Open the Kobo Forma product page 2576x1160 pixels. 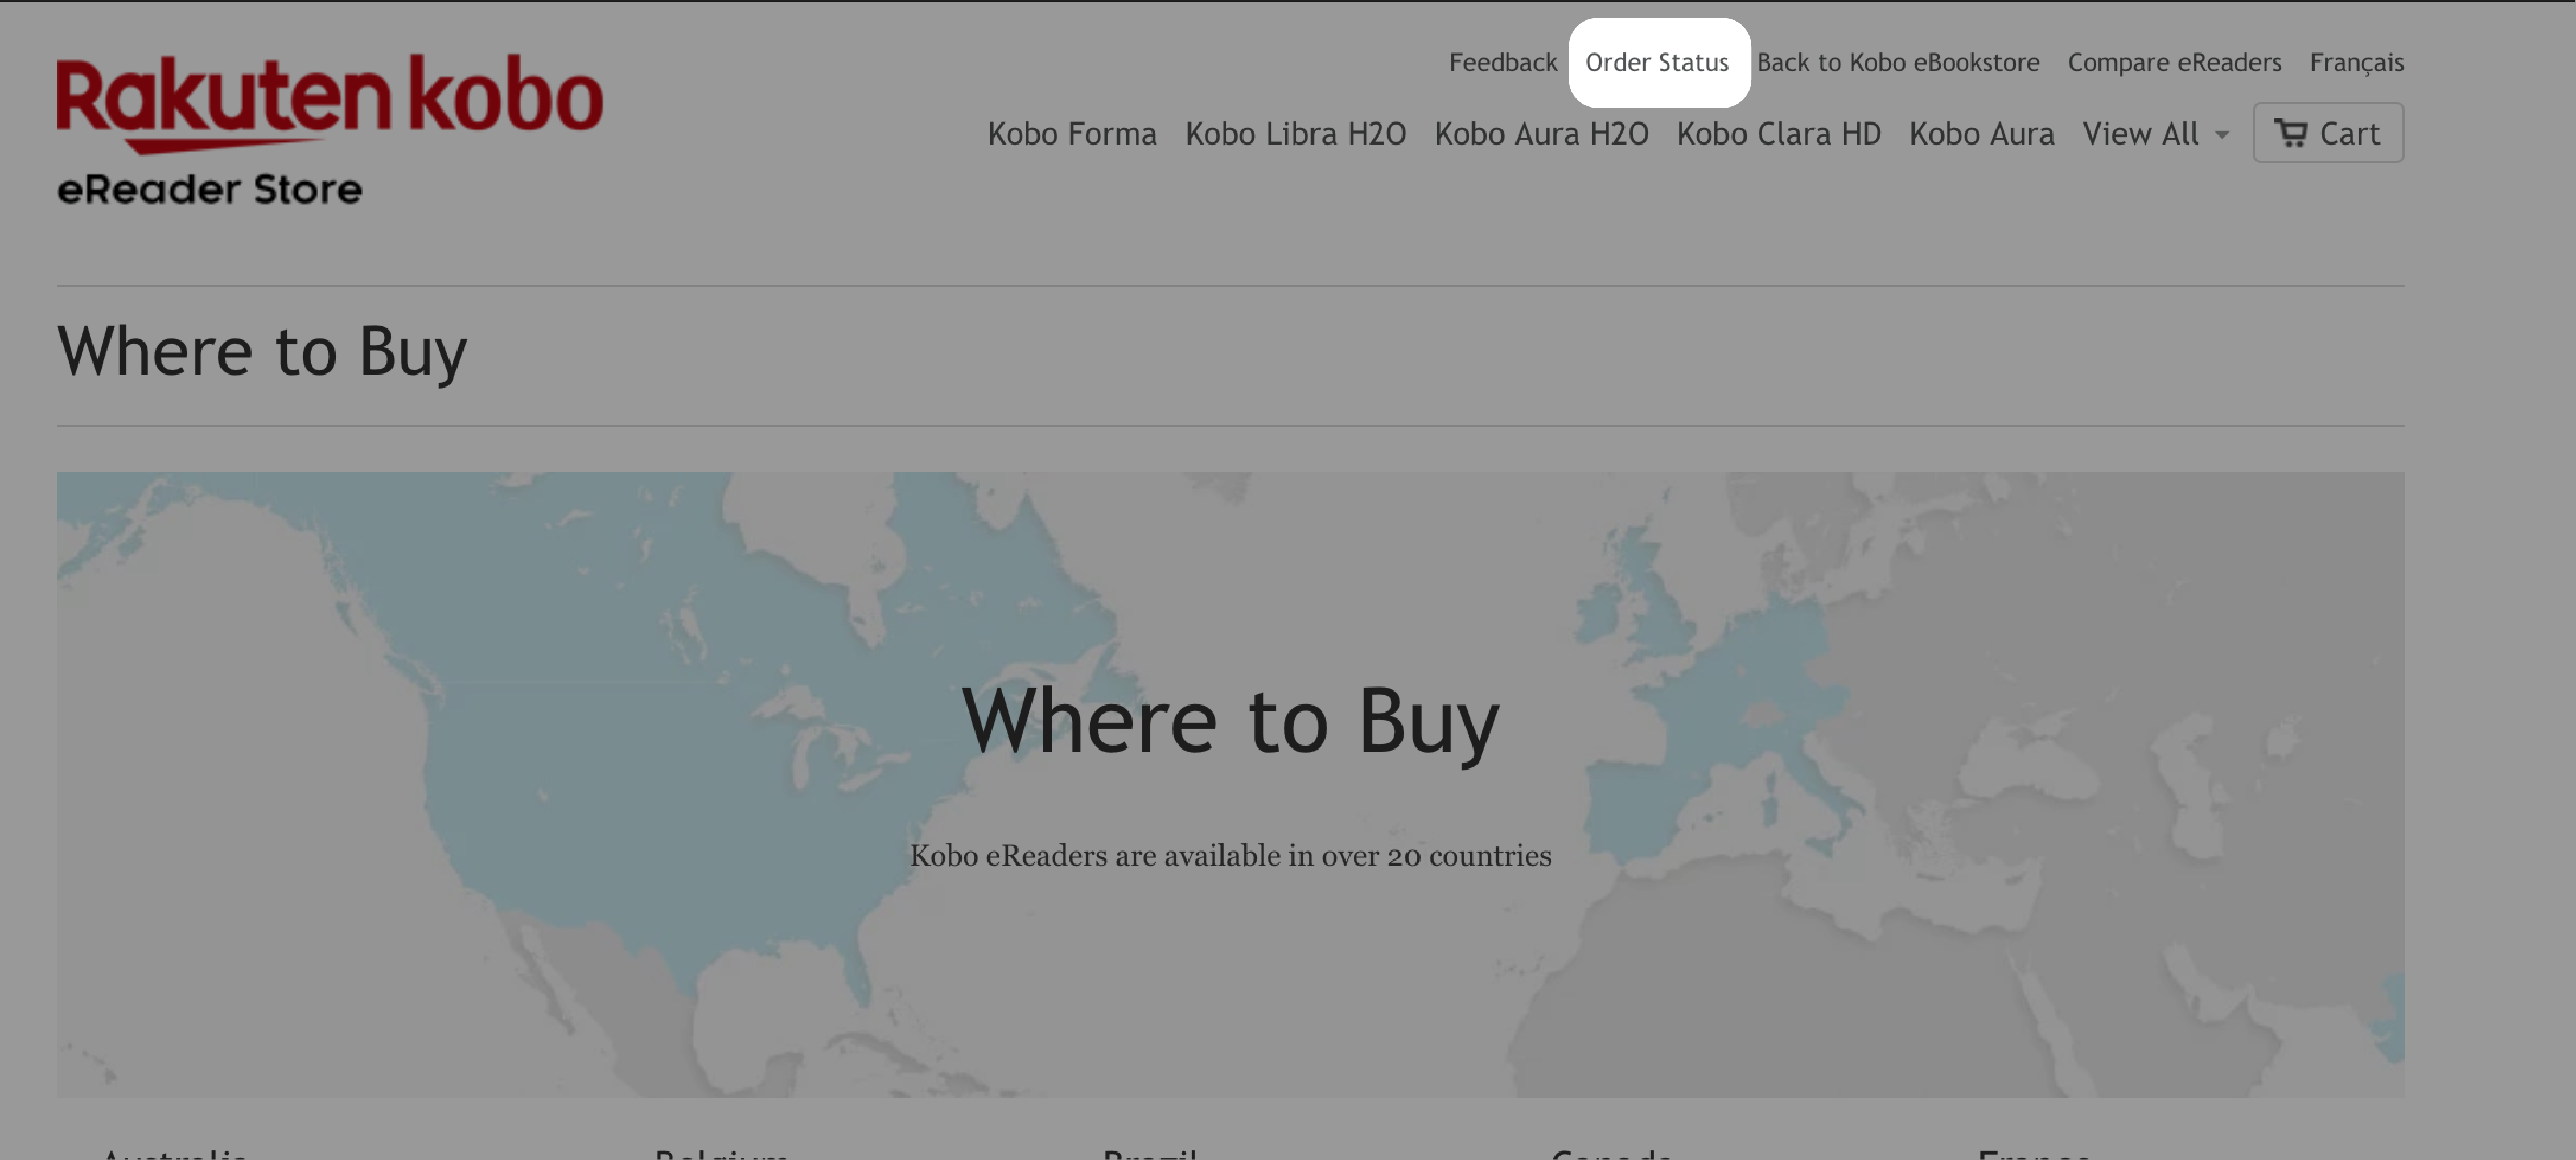[x=1072, y=133]
